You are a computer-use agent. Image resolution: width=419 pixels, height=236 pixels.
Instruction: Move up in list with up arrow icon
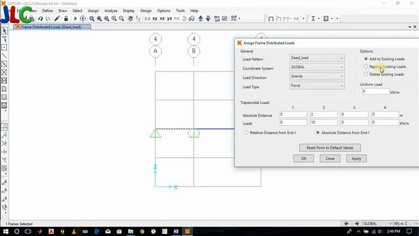(x=201, y=18)
